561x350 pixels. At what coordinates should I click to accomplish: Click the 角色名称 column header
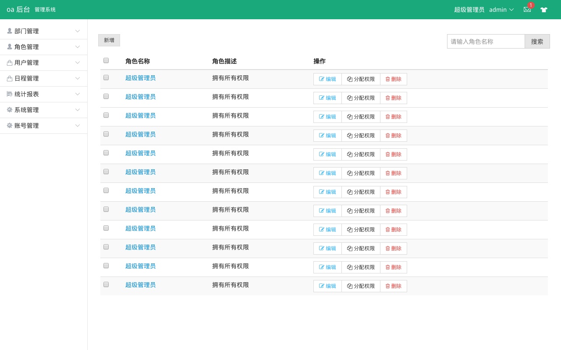coord(138,61)
